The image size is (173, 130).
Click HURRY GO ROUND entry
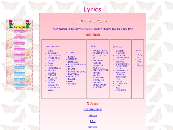click(98, 81)
